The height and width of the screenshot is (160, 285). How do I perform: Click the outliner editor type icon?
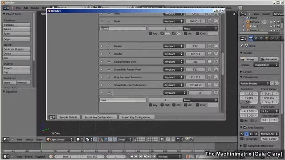tap(243, 14)
